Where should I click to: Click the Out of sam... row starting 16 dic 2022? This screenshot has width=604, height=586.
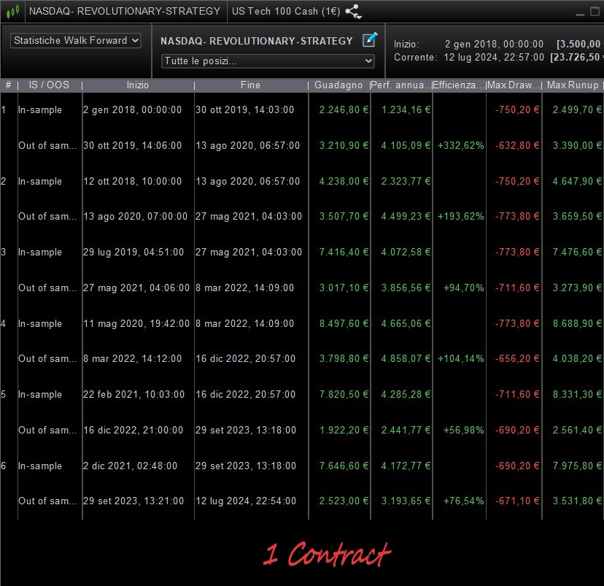pos(301,430)
